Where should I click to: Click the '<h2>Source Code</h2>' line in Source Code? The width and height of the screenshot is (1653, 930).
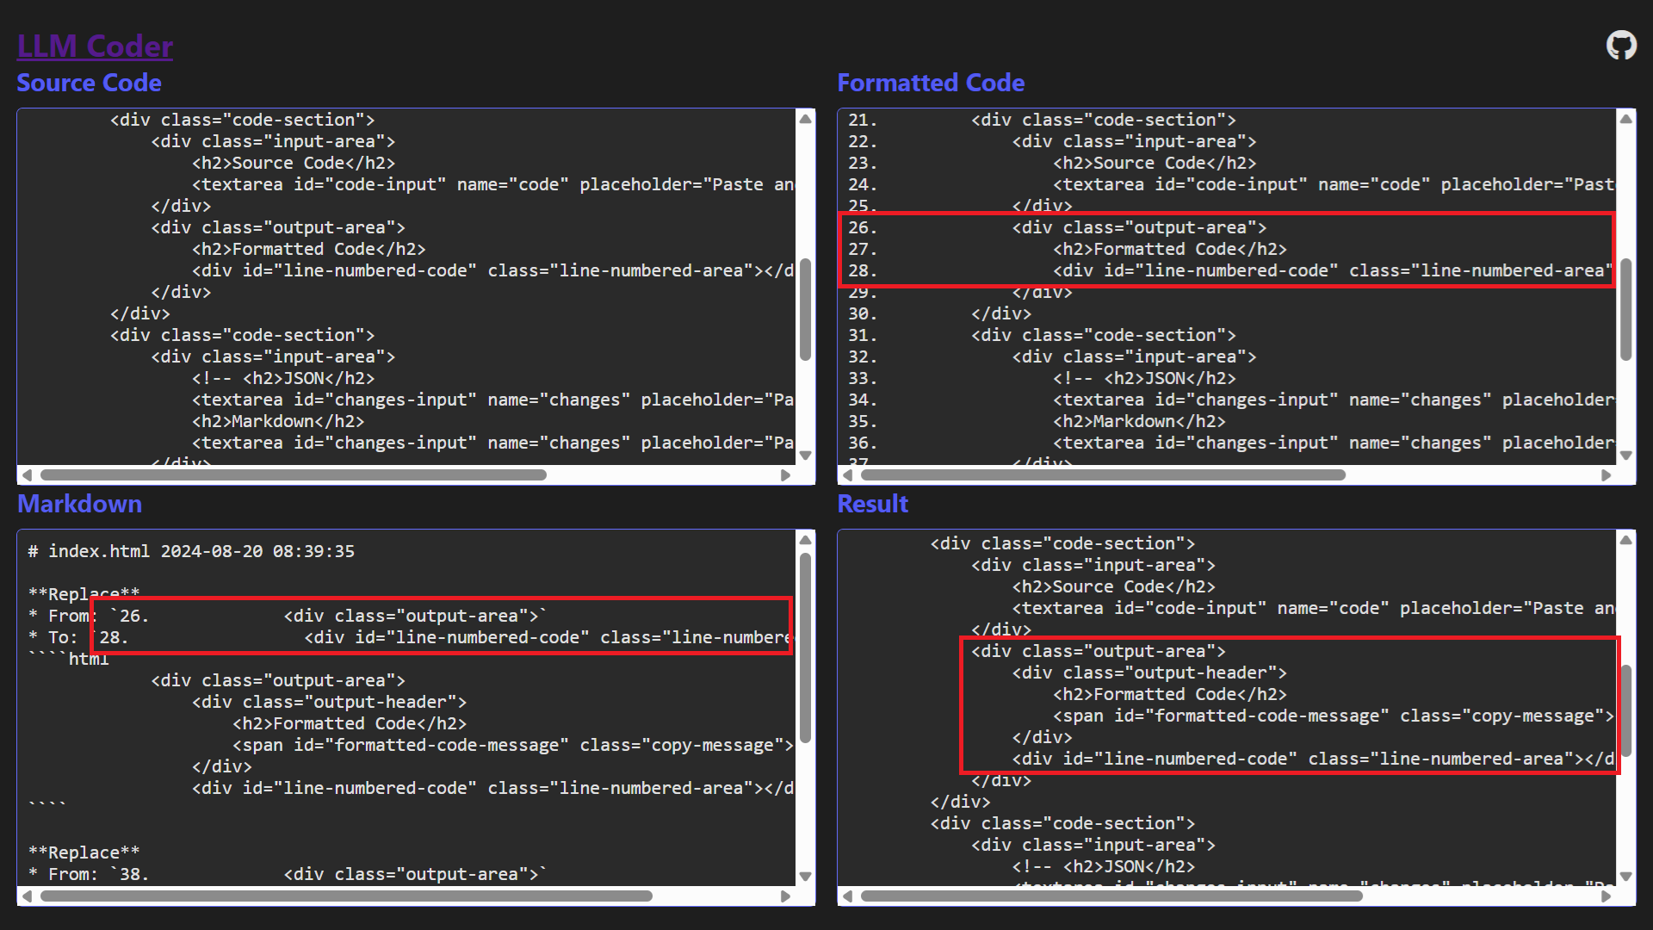pyautogui.click(x=294, y=163)
